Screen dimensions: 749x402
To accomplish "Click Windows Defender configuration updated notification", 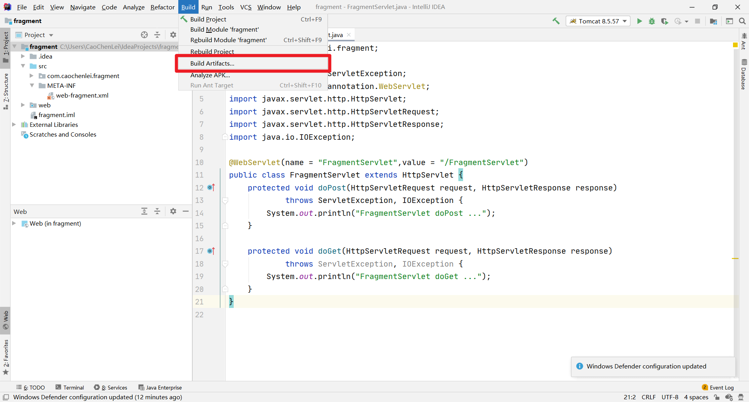I will (x=653, y=366).
